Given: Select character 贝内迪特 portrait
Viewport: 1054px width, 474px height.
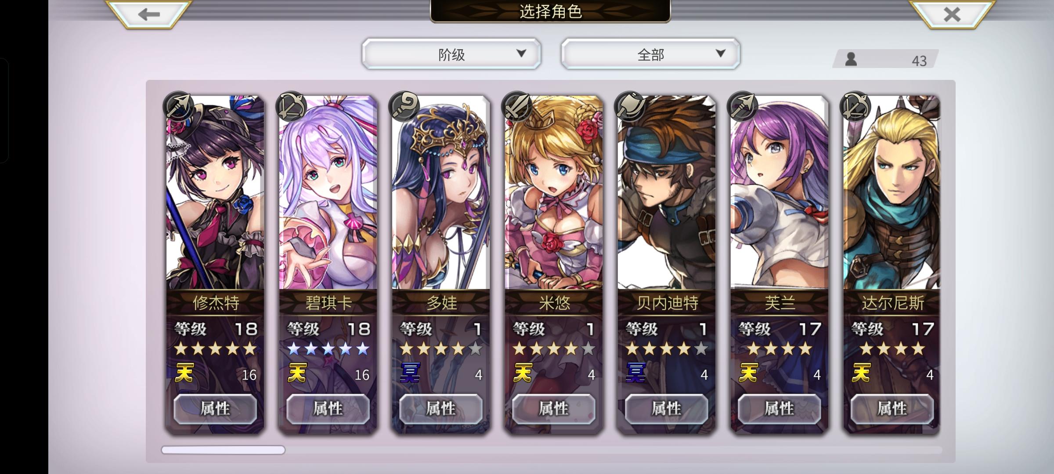Looking at the screenshot, I should tap(667, 193).
